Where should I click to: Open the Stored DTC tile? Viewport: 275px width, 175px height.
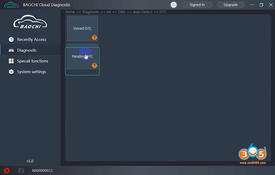(x=82, y=28)
